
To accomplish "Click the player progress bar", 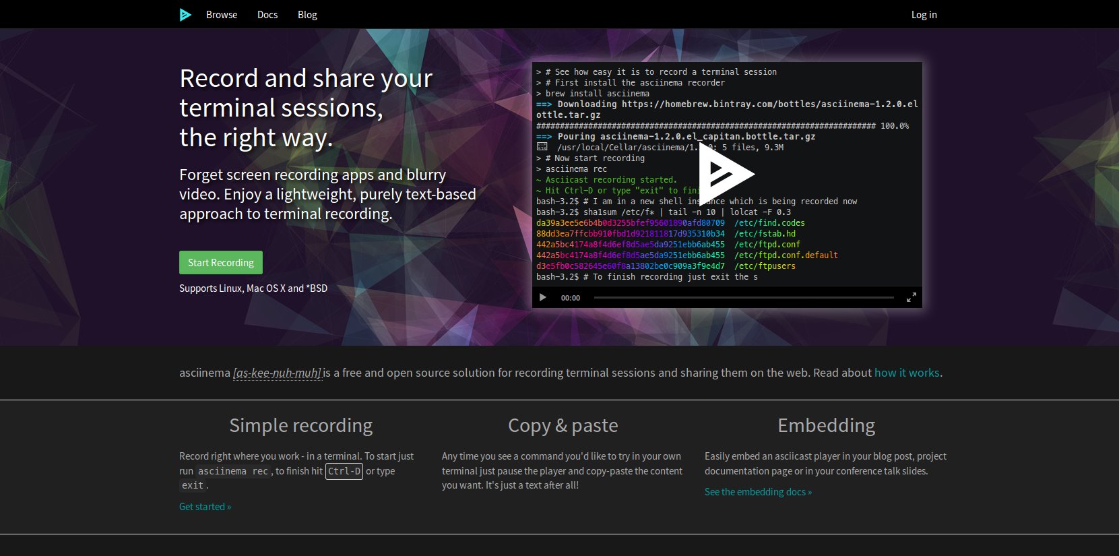I will (744, 297).
